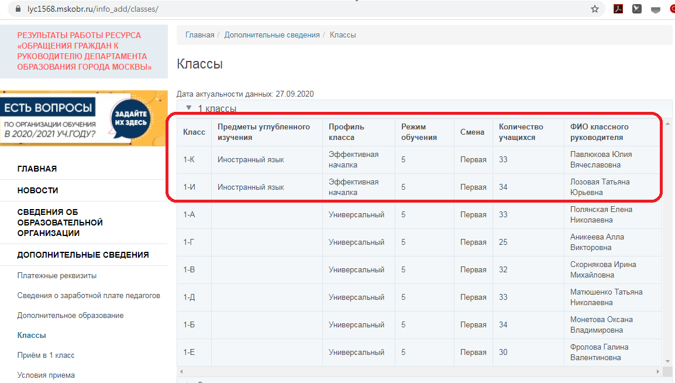The width and height of the screenshot is (675, 383).
Task: Open the 'НОВОСТИ' sidebar menu item
Action: click(37, 190)
